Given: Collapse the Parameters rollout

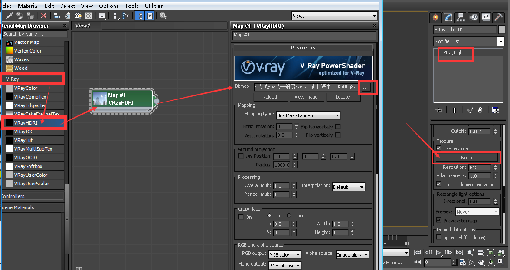Looking at the screenshot, I should (x=236, y=48).
